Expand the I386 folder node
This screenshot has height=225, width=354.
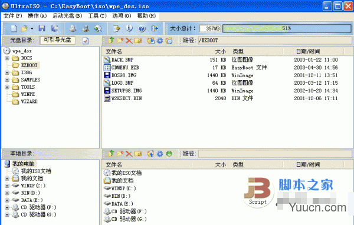[7, 72]
